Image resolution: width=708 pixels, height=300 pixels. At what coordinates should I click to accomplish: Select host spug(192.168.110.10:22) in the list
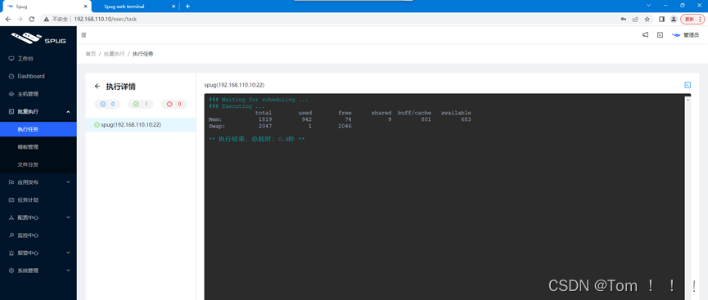coord(141,124)
